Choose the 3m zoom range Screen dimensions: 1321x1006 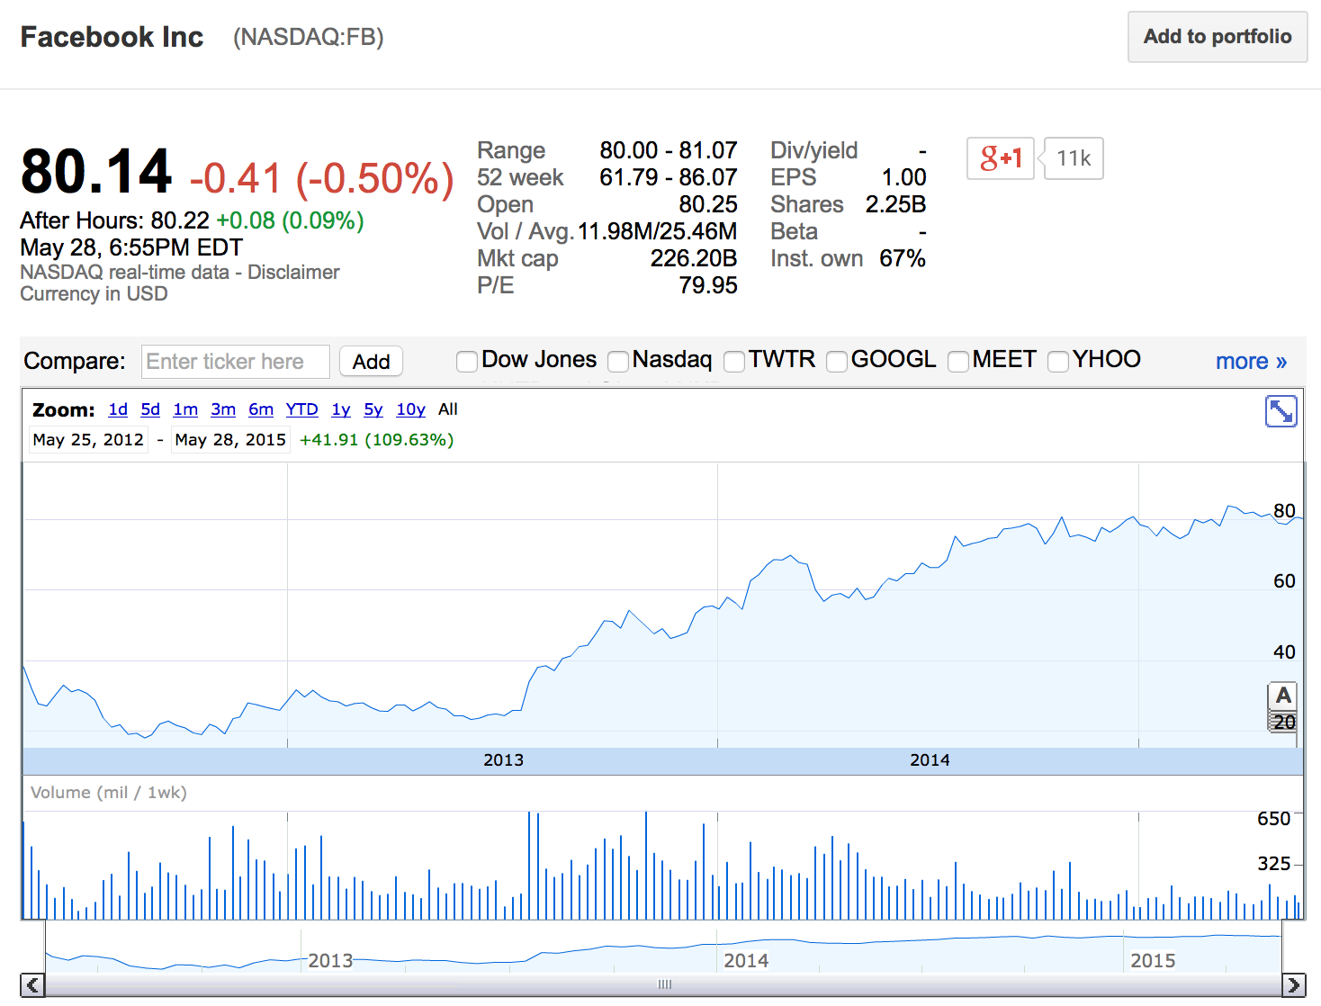click(223, 409)
